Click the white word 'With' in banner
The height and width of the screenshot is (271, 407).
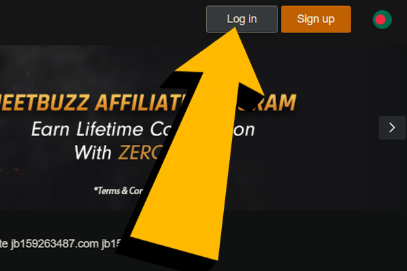click(x=93, y=152)
